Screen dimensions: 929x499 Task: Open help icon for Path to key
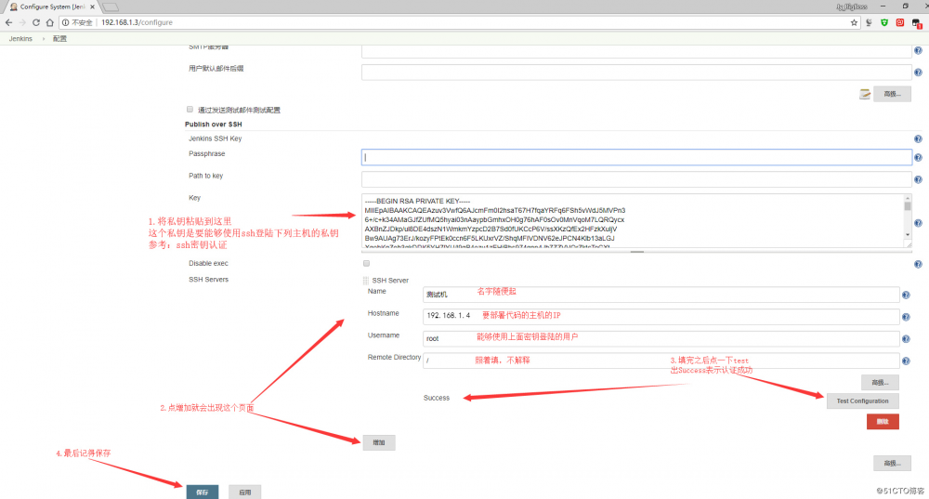coord(918,179)
